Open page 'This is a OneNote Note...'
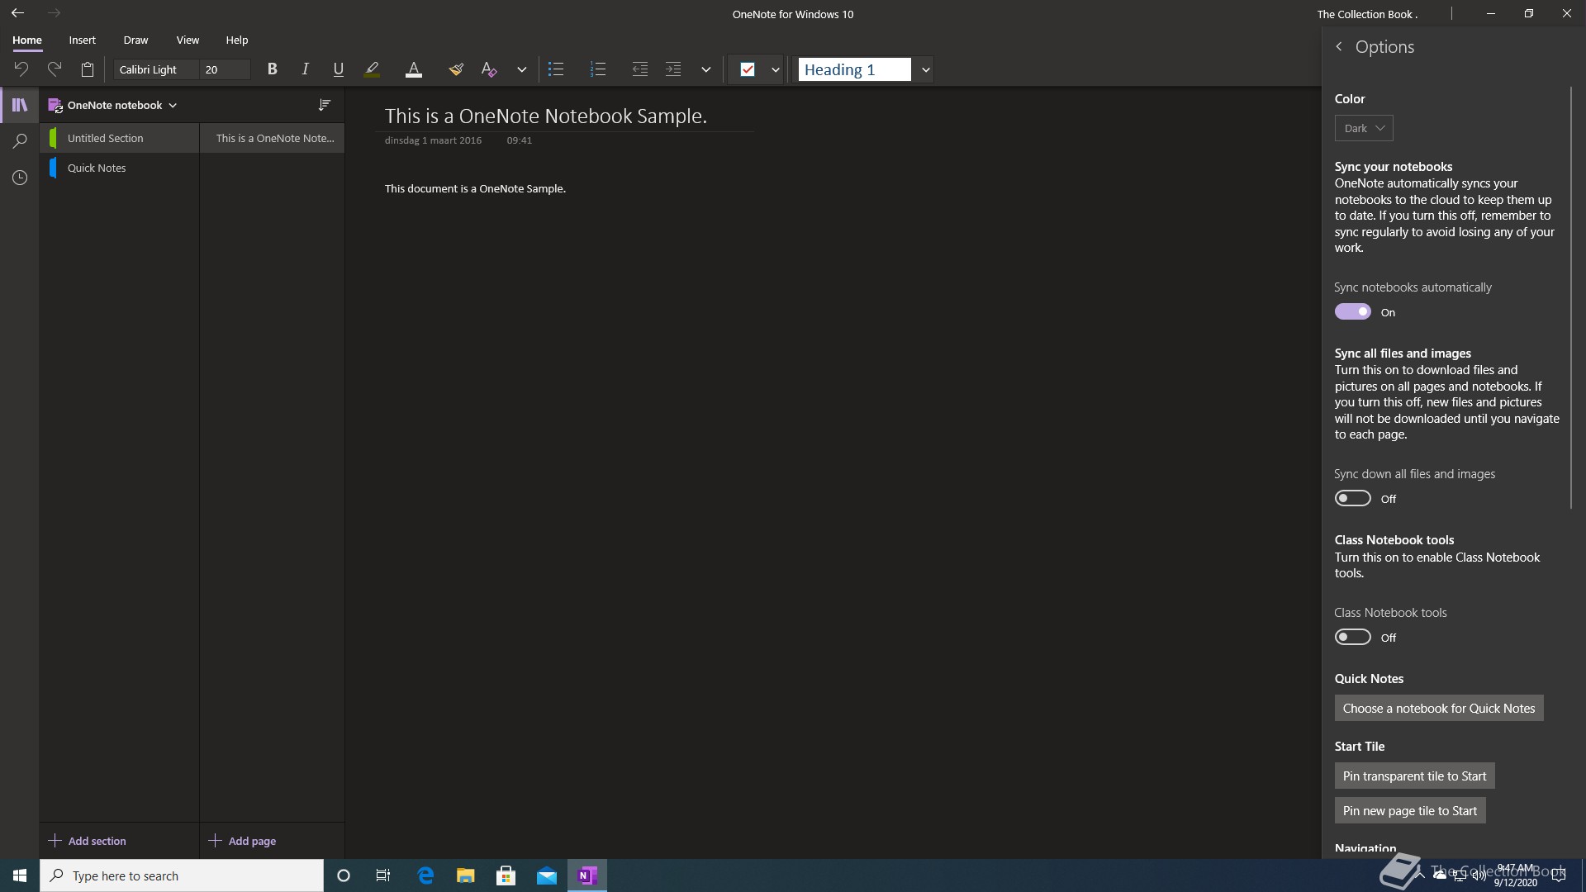Image resolution: width=1586 pixels, height=892 pixels. 272,138
